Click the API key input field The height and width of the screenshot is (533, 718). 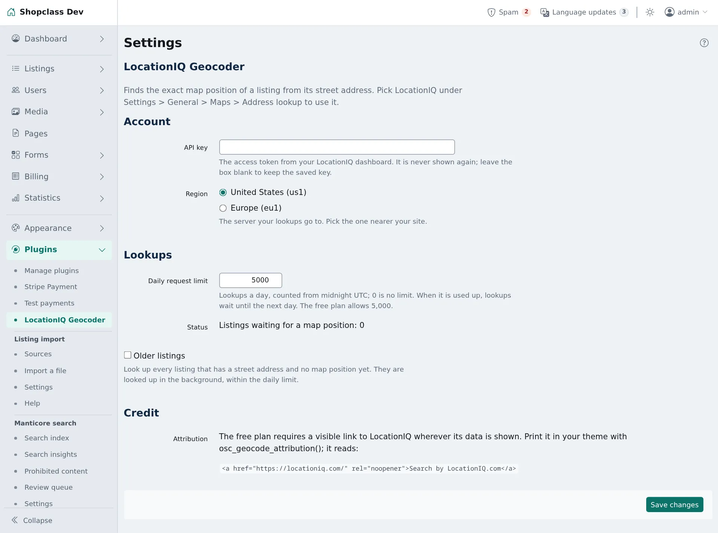[x=337, y=147]
